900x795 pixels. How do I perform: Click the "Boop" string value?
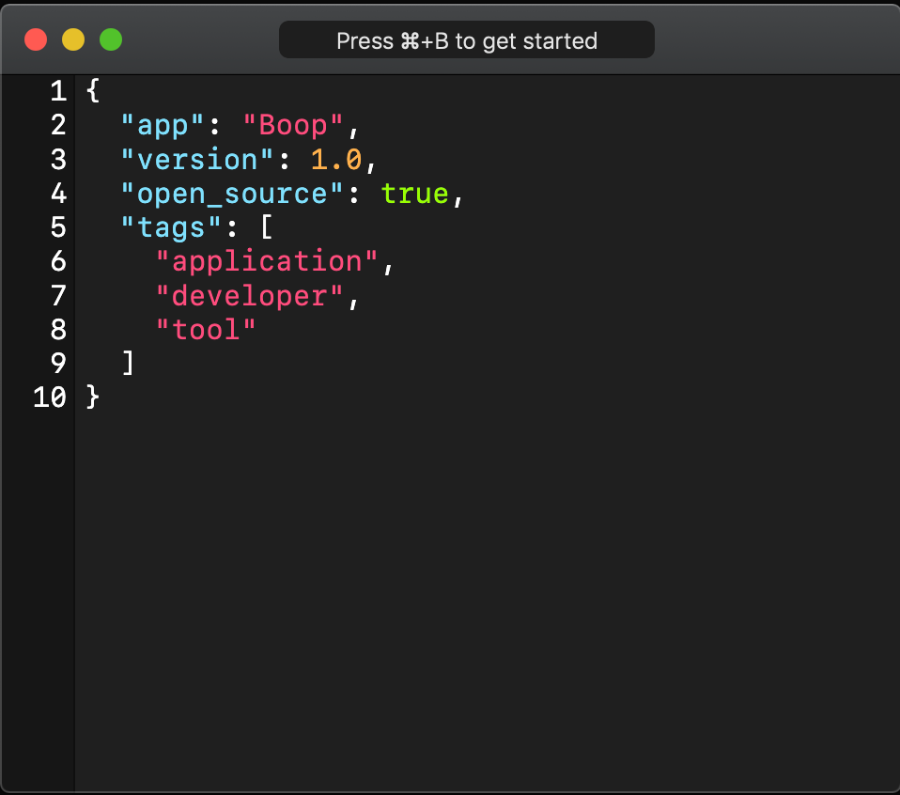click(293, 125)
